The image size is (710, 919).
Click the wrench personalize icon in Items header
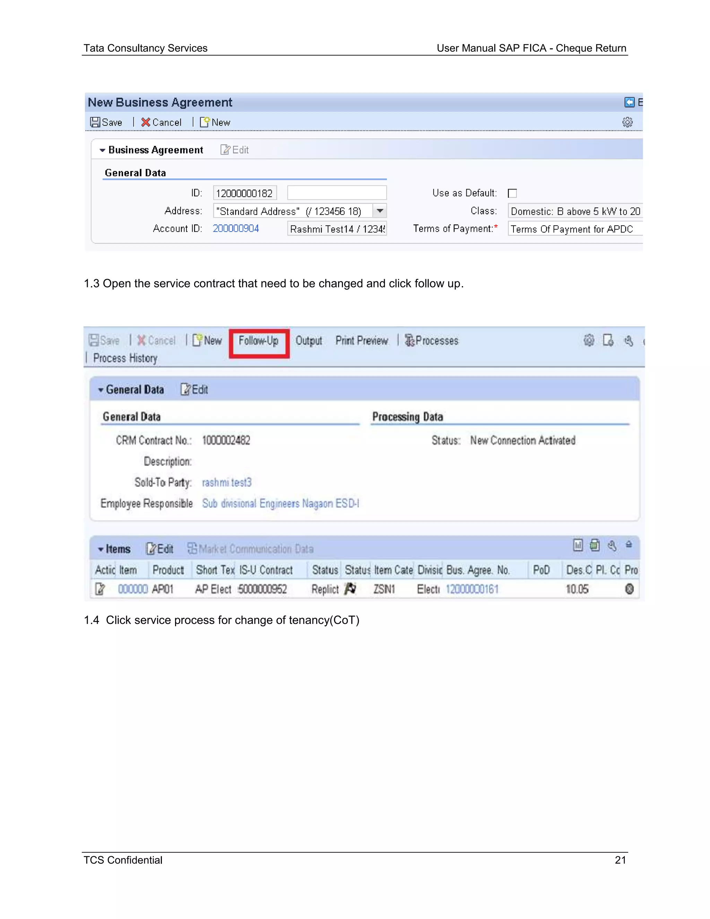[x=612, y=546]
